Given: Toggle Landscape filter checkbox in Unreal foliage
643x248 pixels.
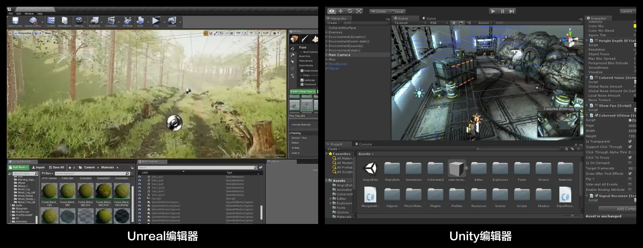Looking at the screenshot, I should (302, 80).
